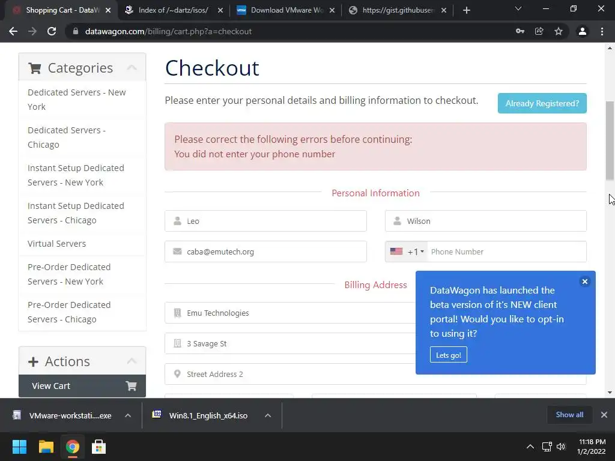Click the page vertical scrollbar thumb

pos(610,140)
